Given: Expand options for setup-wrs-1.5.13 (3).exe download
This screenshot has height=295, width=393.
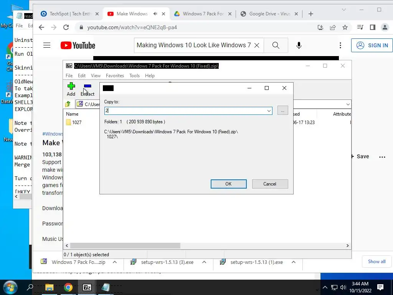Looking at the screenshot, I should point(204,262).
